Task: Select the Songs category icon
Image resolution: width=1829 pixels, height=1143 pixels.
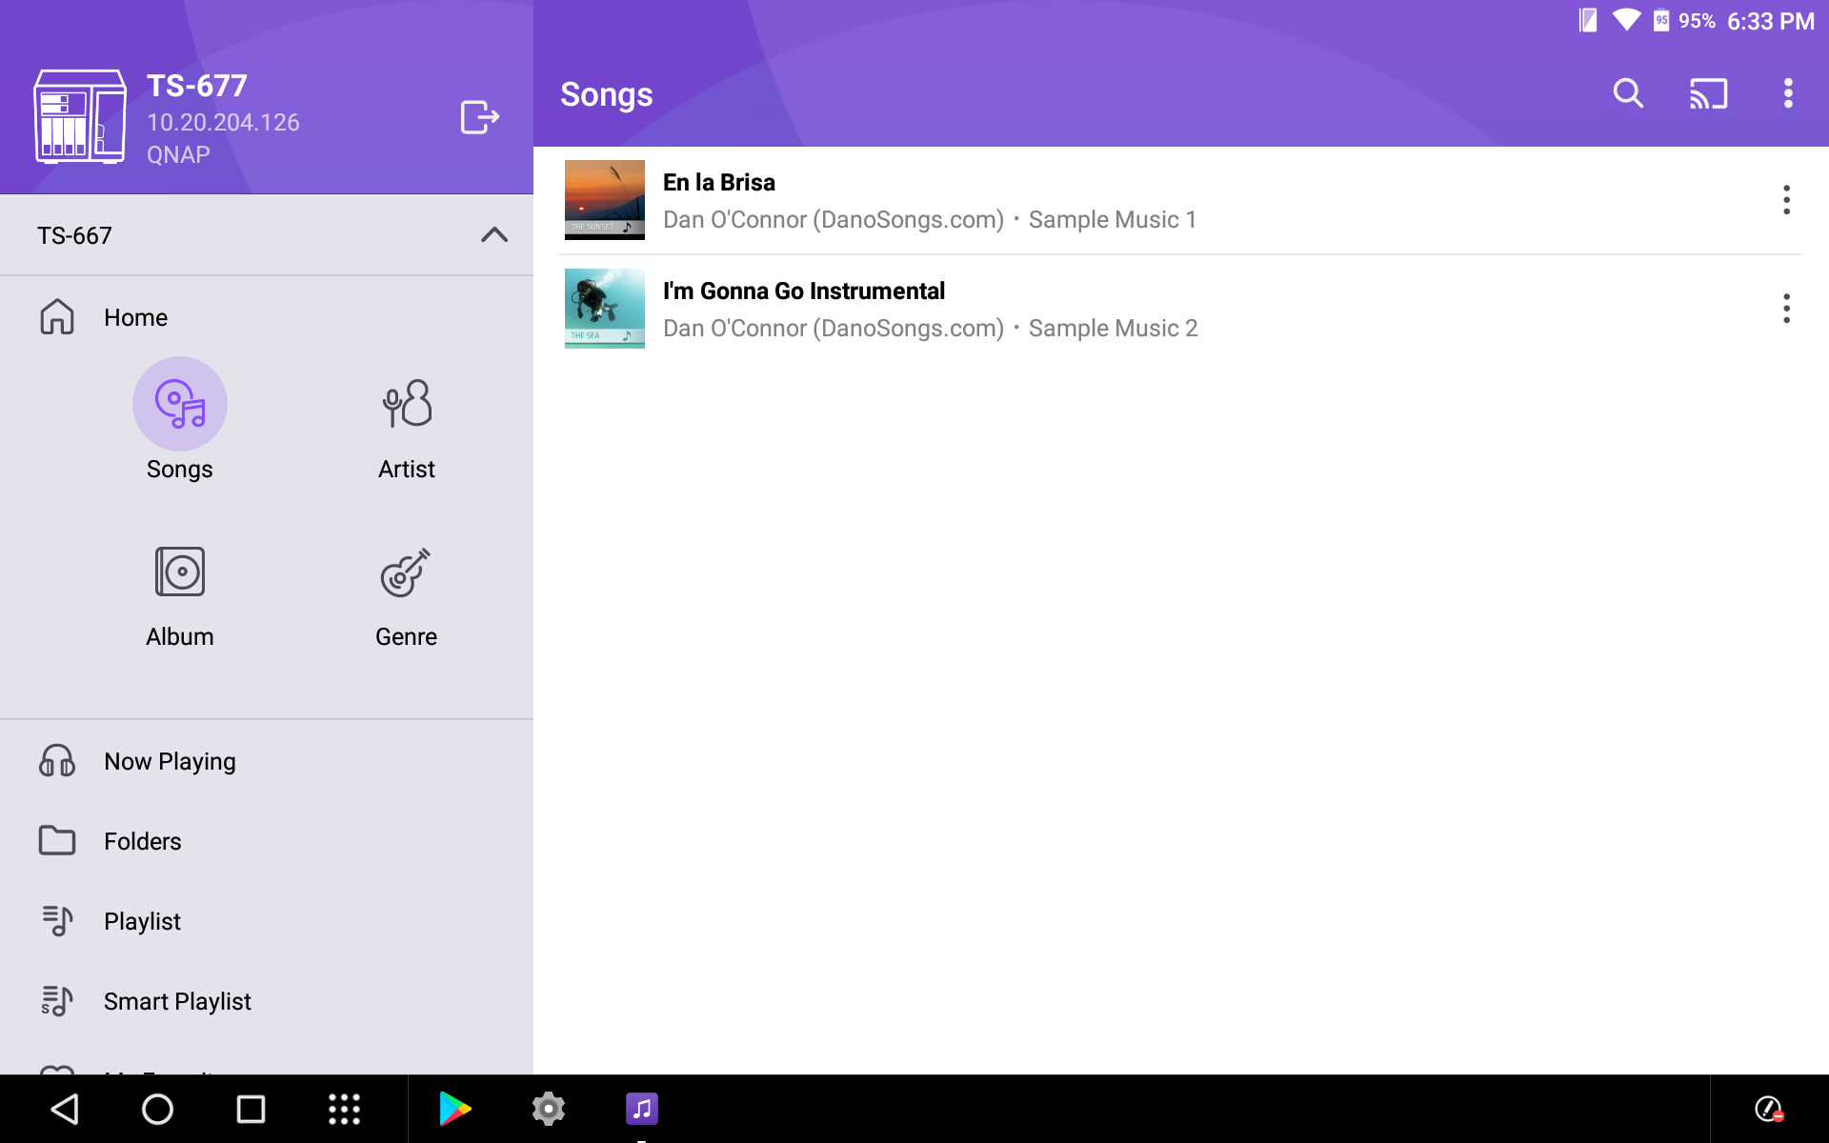Action: 180,404
